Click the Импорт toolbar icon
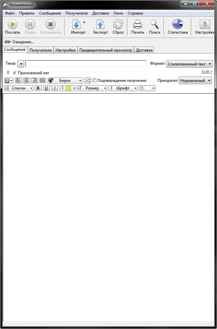Image resolution: width=217 pixels, height=329 pixels. point(76,24)
